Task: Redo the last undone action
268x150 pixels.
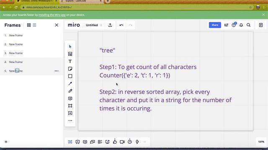Action: click(x=130, y=25)
